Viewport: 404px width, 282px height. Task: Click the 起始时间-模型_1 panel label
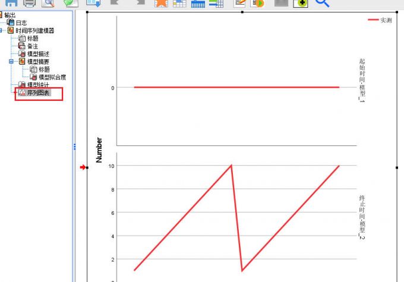click(x=362, y=80)
